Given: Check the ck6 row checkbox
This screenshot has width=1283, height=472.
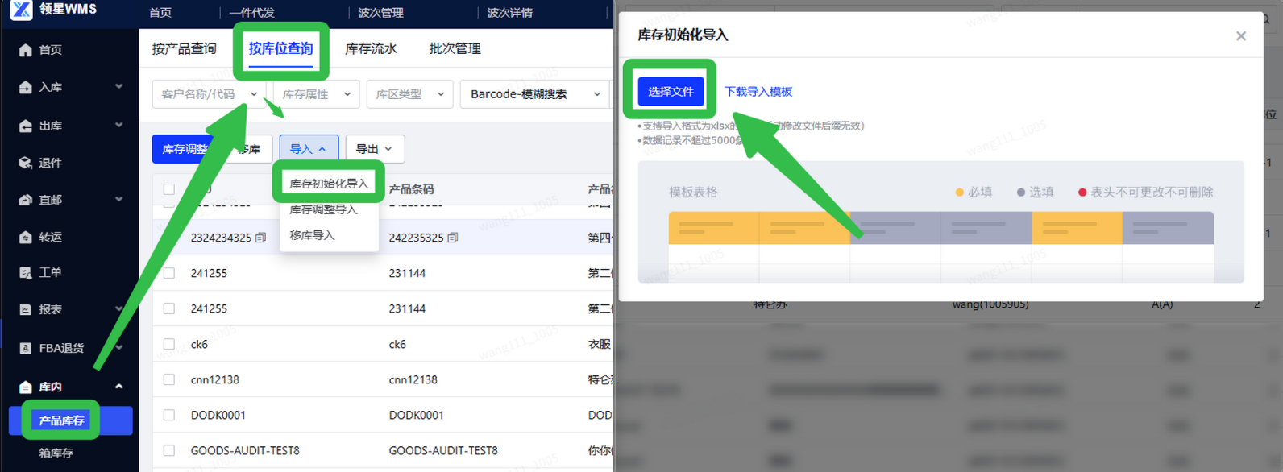Looking at the screenshot, I should 169,344.
